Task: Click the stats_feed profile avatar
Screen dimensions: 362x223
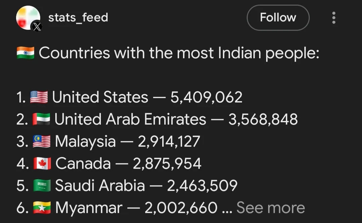Action: pos(27,17)
